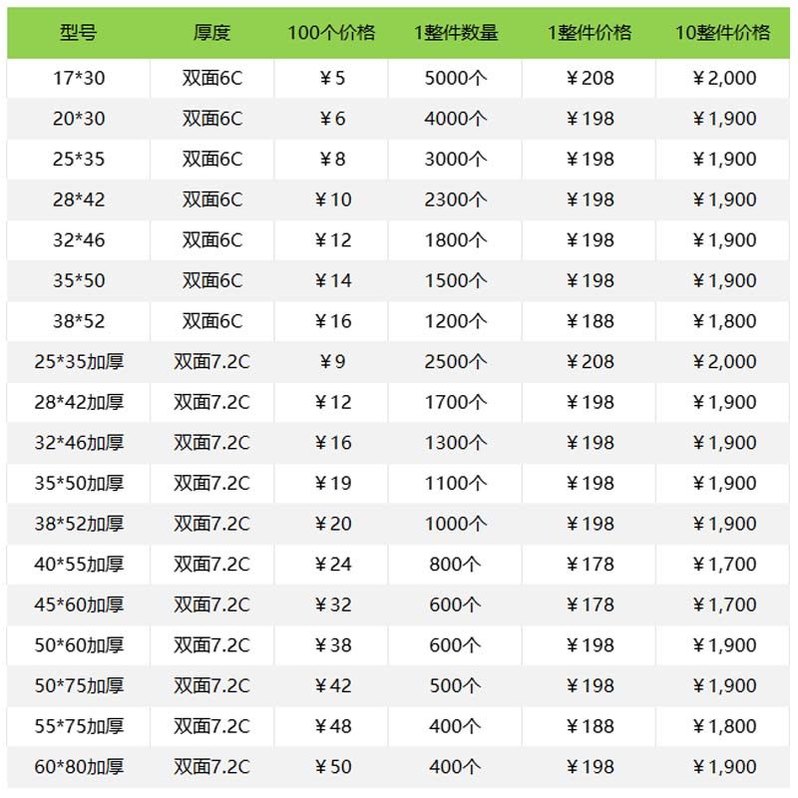Click the ¥50 price cell

point(333,766)
